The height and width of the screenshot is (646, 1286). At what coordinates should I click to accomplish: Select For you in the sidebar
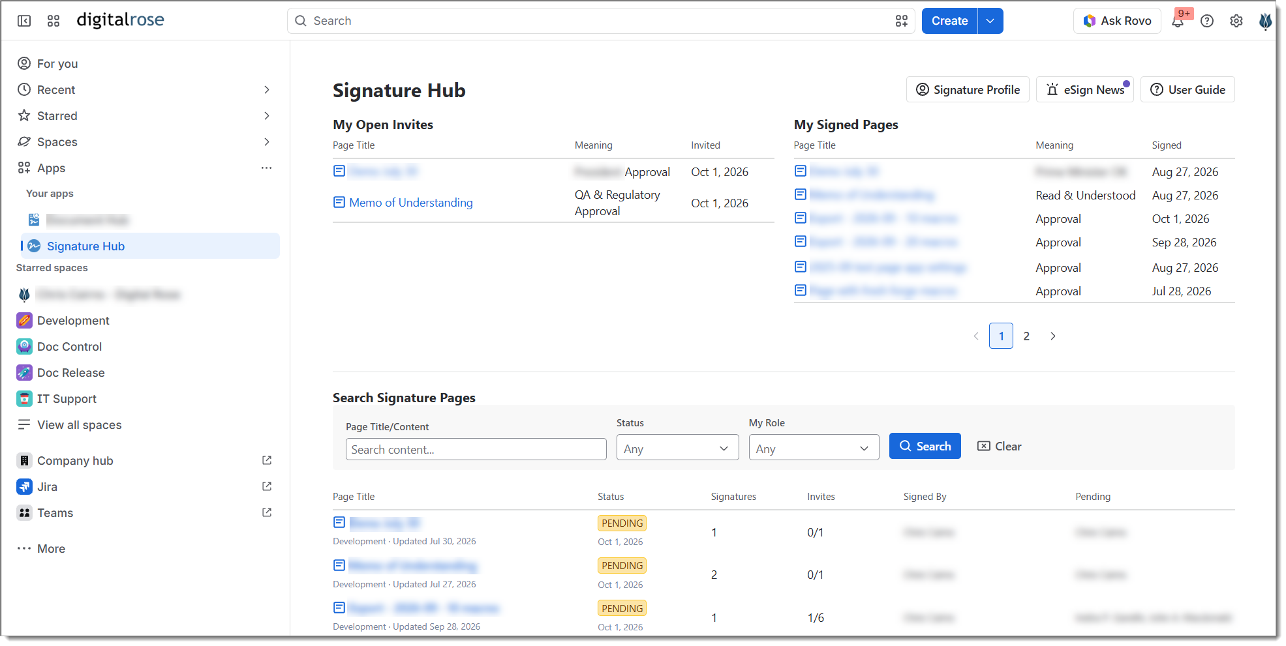point(147,63)
